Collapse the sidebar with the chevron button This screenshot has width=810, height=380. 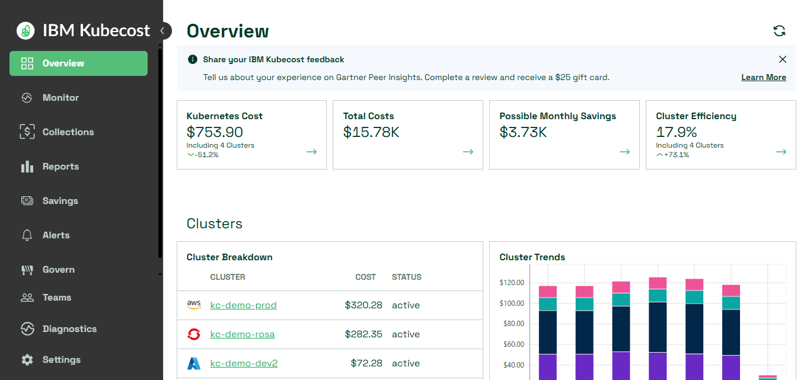click(163, 31)
